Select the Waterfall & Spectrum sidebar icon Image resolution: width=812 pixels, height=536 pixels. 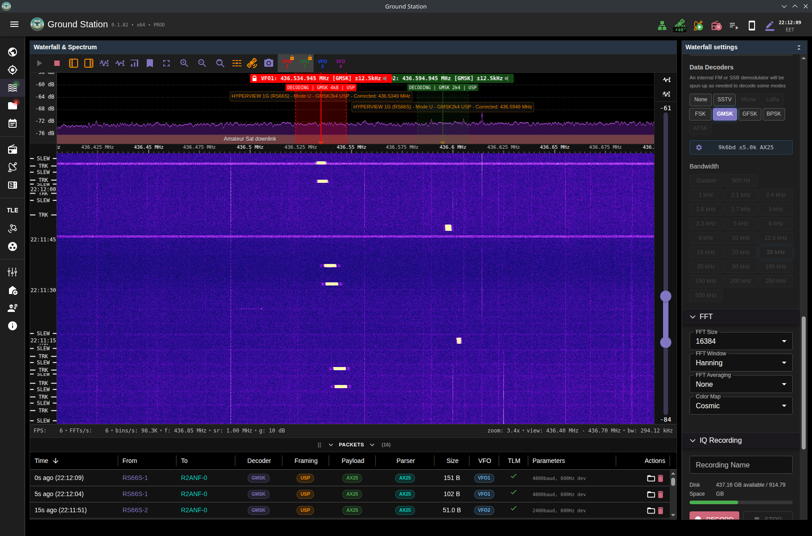tap(12, 87)
